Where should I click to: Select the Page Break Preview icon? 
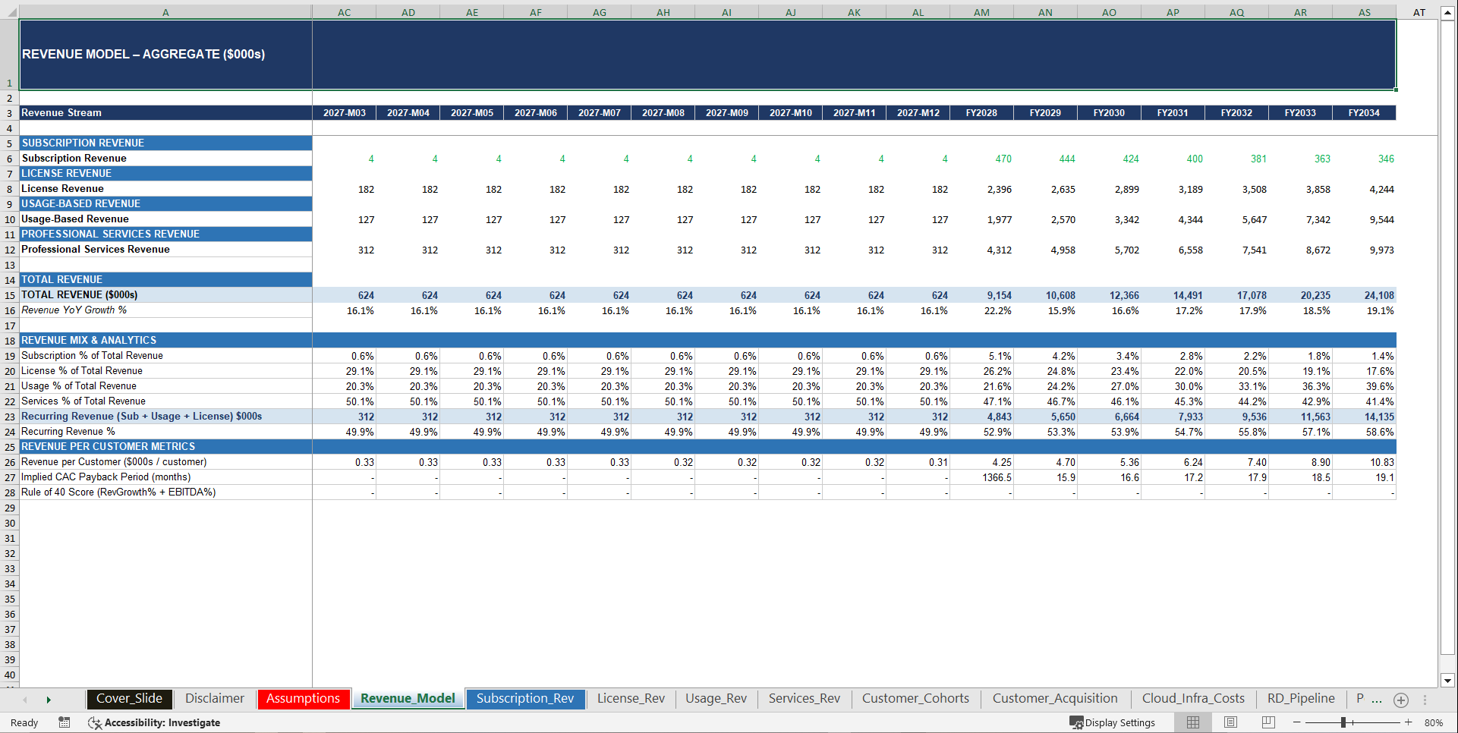1267,722
